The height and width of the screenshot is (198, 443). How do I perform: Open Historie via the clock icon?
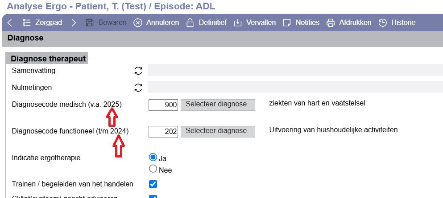click(382, 23)
